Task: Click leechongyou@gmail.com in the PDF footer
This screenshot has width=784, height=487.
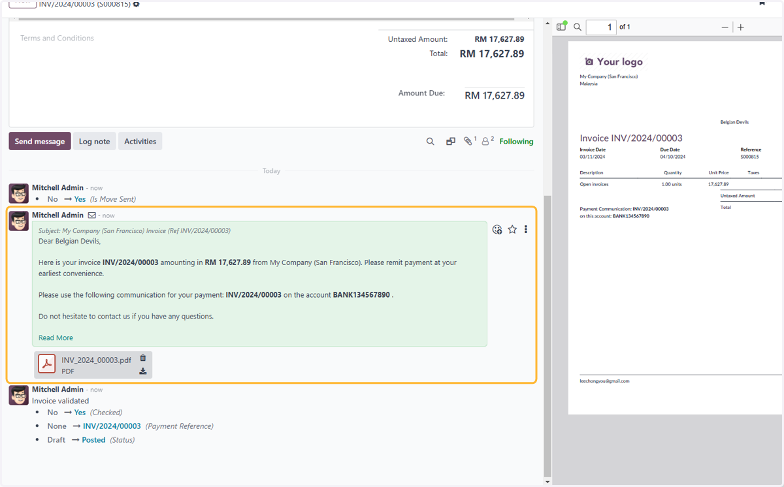Action: 604,381
